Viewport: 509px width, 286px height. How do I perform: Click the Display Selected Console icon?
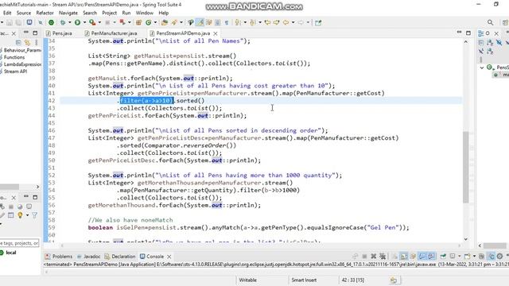click(x=453, y=256)
